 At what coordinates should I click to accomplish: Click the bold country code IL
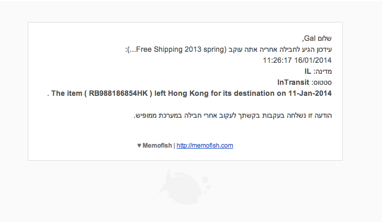point(308,71)
